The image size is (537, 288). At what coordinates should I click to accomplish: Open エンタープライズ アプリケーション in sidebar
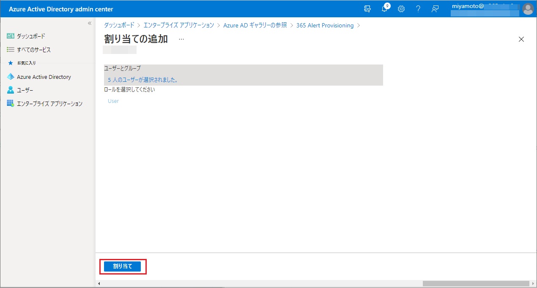coord(49,104)
